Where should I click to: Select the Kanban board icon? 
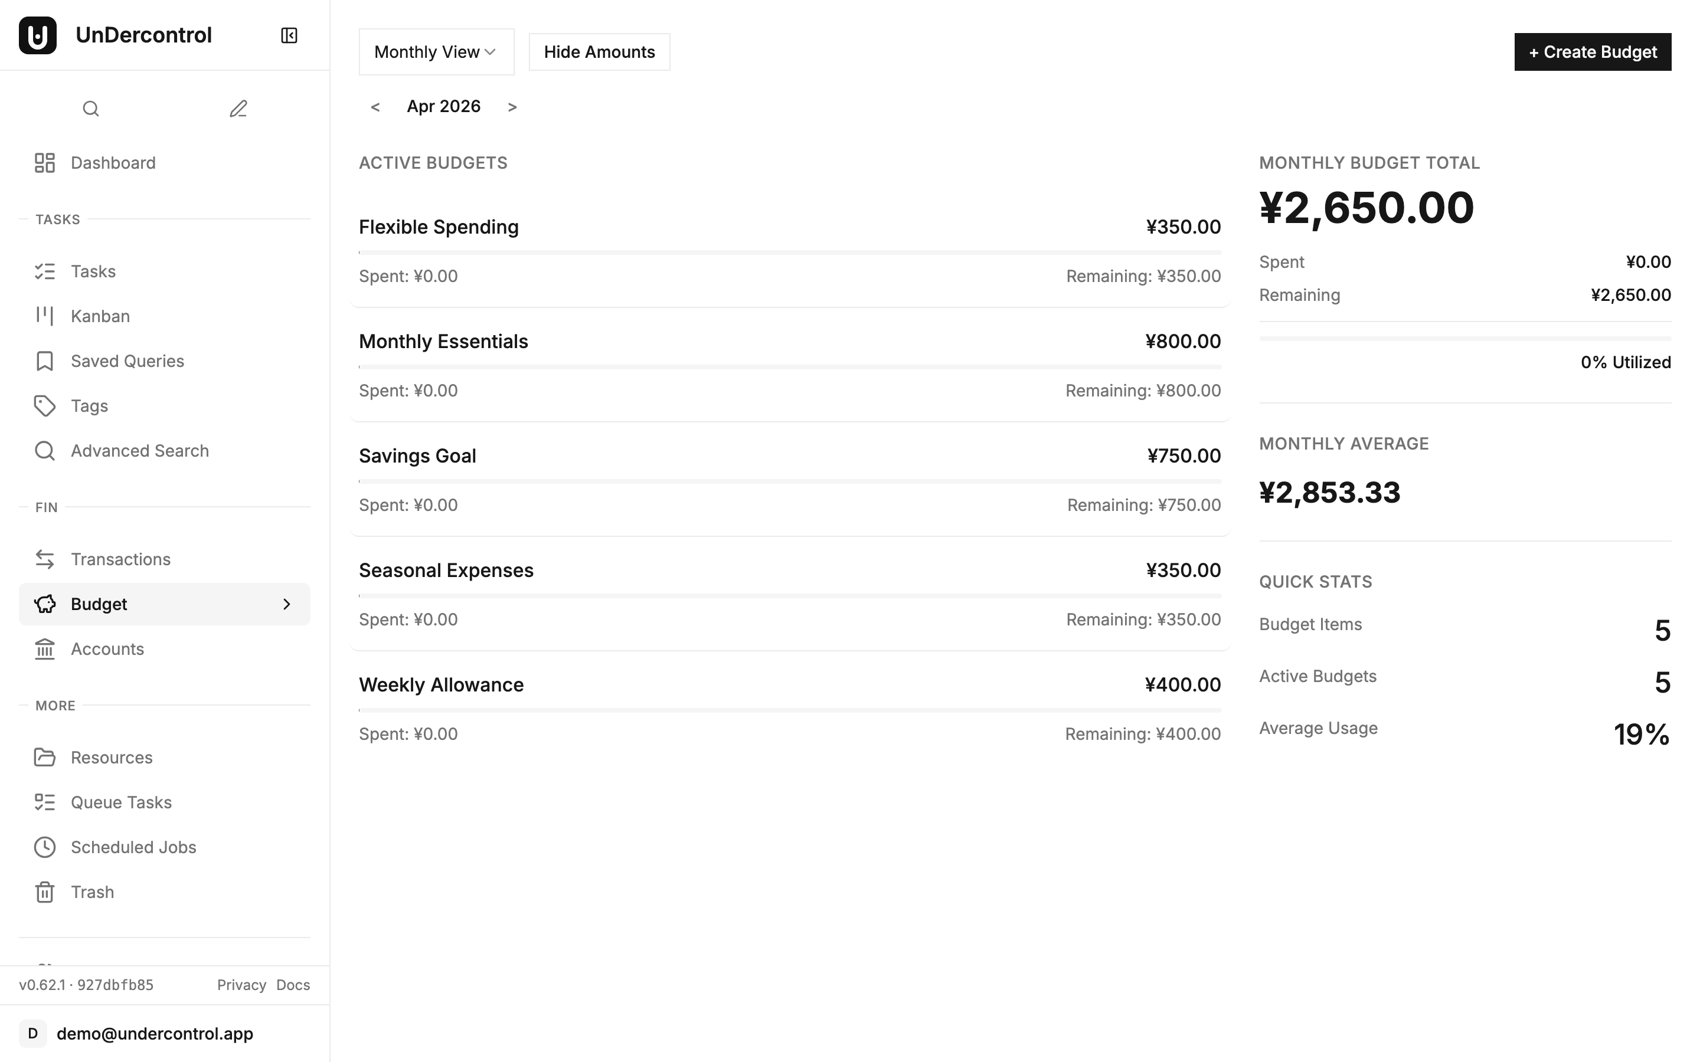45,316
